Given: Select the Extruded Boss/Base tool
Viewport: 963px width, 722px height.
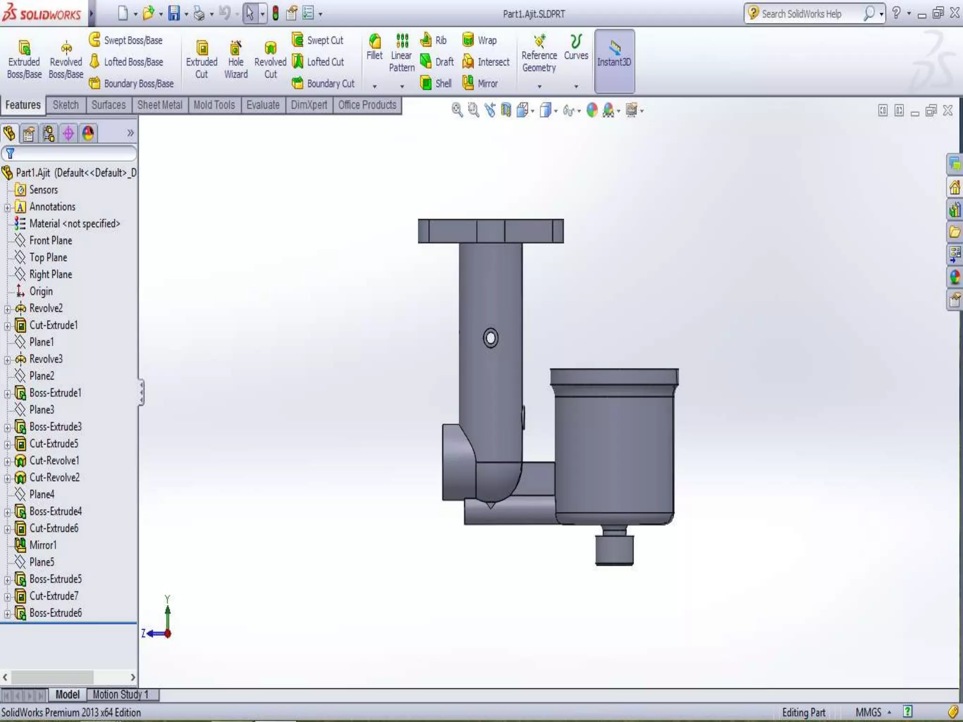Looking at the screenshot, I should [x=24, y=60].
